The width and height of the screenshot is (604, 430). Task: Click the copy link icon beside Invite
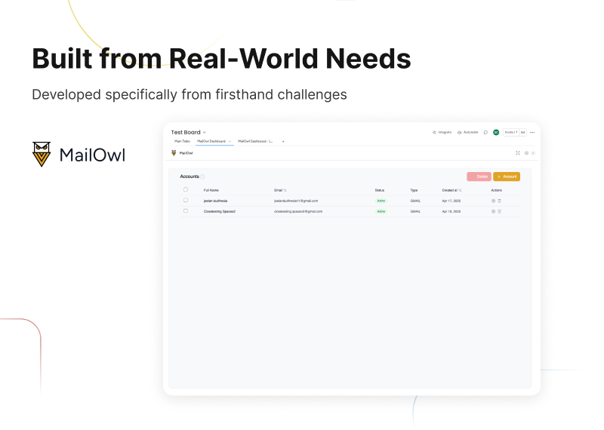523,133
